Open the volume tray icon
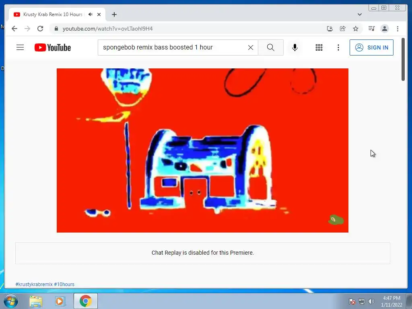This screenshot has height=309, width=412. (x=371, y=301)
